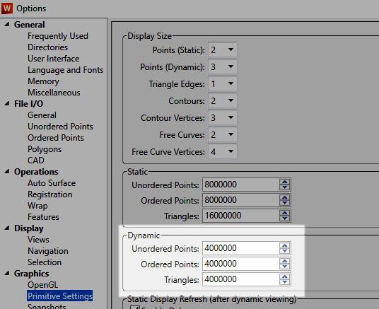The image size is (379, 309).
Task: Click the red W application icon in title bar
Action: point(7,8)
